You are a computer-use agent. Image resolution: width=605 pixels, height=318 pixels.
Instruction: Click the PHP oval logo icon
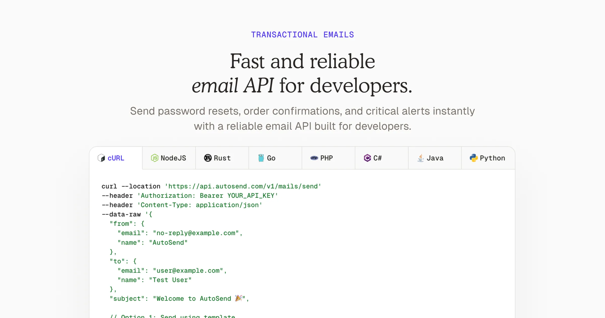(x=314, y=158)
